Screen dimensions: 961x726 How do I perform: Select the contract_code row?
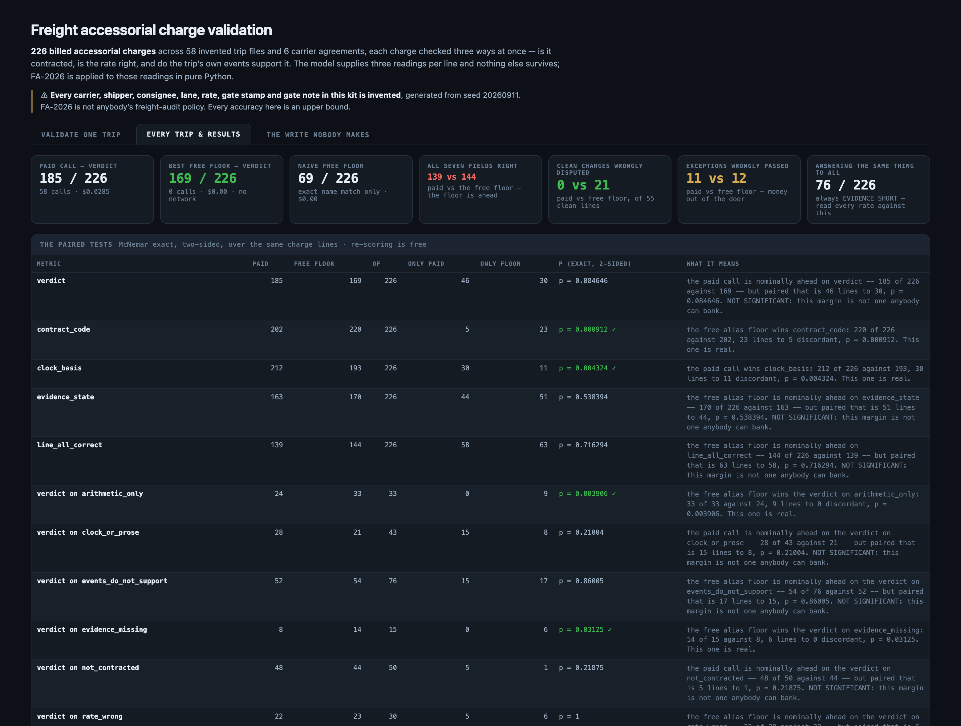click(480, 340)
